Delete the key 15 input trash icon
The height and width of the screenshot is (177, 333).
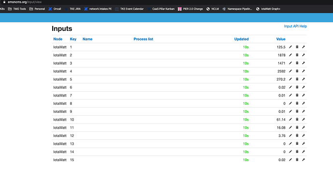[x=297, y=160]
